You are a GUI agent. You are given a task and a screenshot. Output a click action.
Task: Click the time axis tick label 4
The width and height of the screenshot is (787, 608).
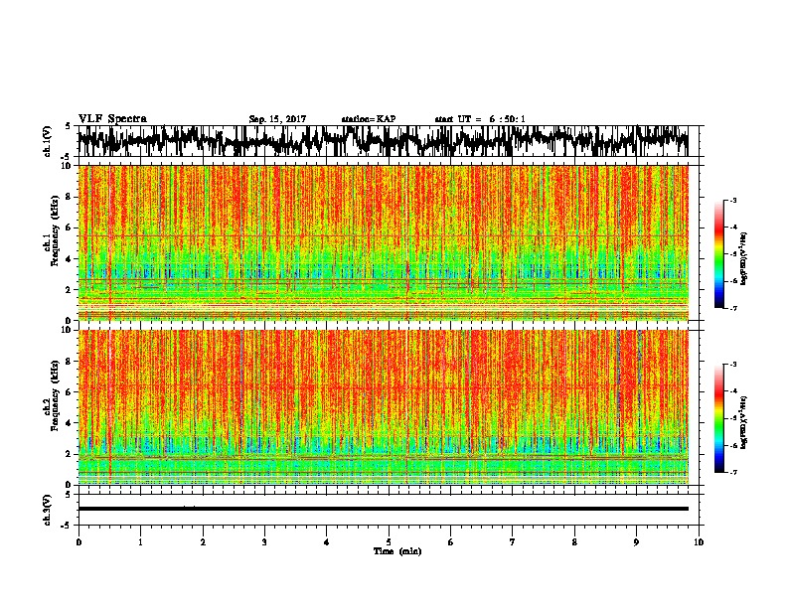click(x=327, y=542)
